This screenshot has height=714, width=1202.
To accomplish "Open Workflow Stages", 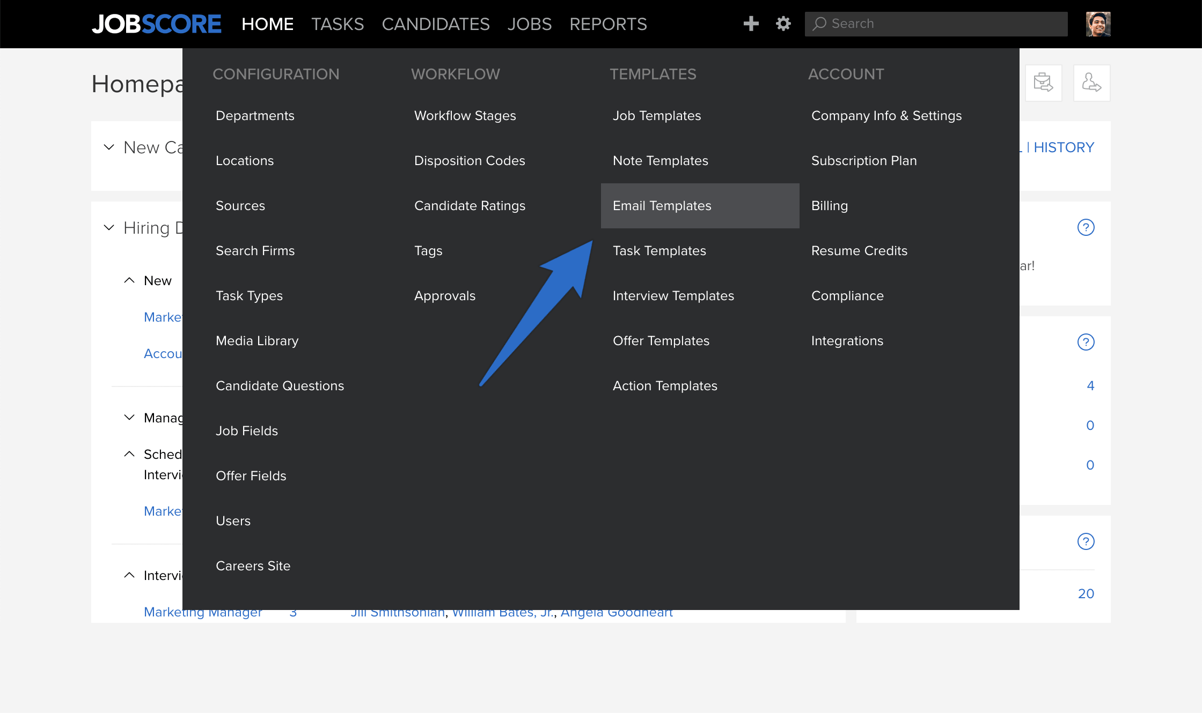I will pos(465,116).
